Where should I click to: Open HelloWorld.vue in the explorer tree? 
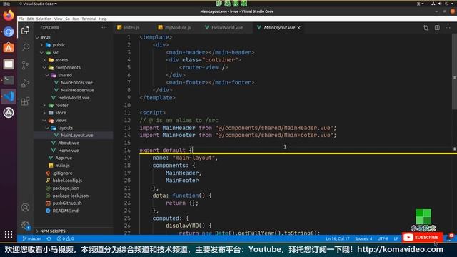[74, 98]
